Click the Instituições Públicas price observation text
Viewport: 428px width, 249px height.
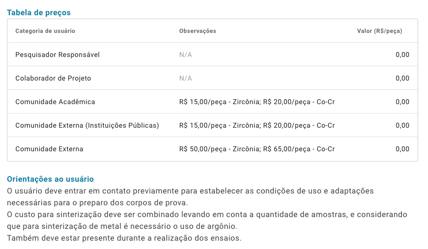coord(257,125)
